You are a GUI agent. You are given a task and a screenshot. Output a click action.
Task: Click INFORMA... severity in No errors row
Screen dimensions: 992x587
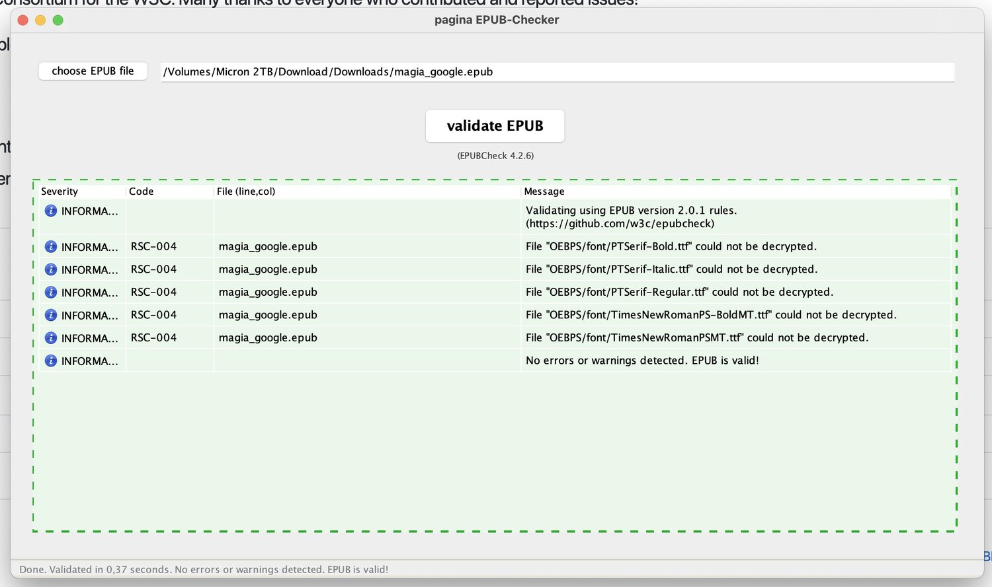(89, 361)
